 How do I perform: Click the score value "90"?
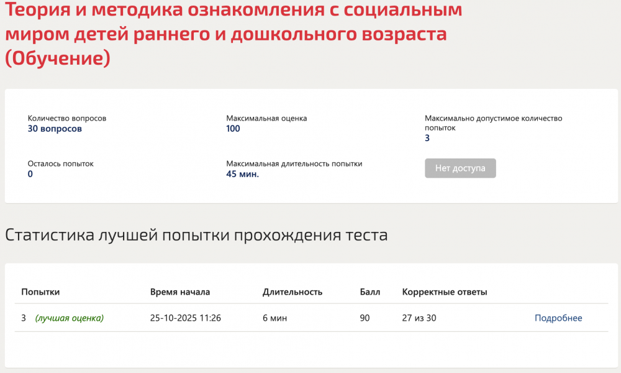tap(365, 318)
